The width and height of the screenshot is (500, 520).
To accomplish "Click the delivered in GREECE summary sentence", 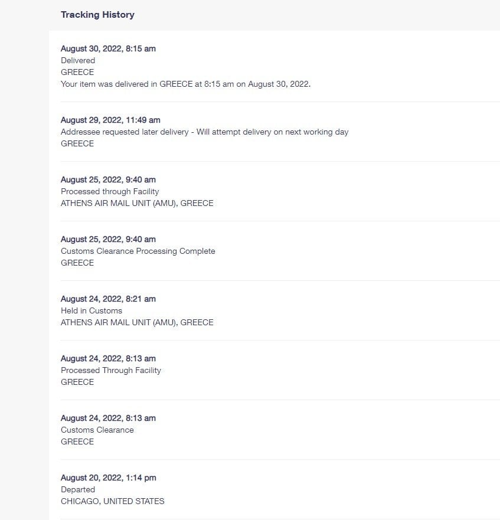I will coord(186,84).
